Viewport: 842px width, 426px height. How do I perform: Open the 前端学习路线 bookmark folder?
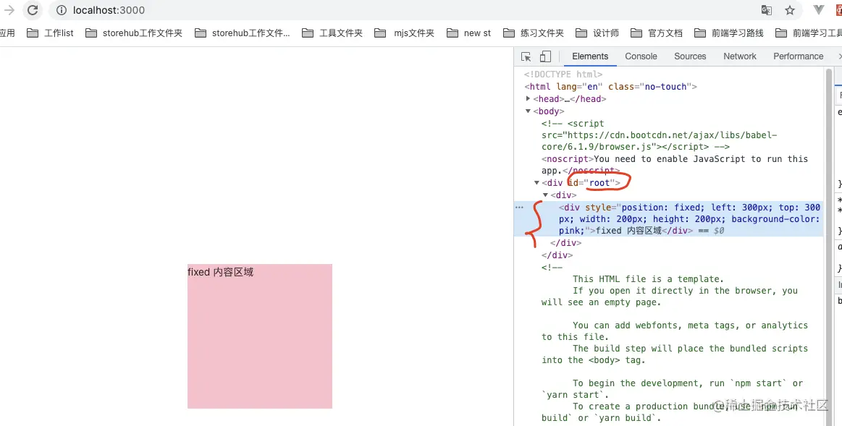click(x=728, y=33)
